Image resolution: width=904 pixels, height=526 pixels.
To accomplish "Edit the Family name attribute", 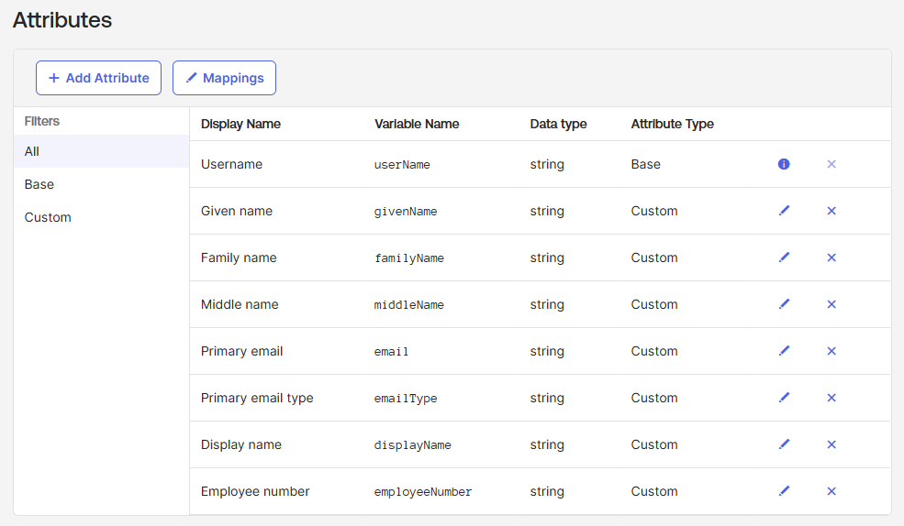I will click(x=784, y=258).
